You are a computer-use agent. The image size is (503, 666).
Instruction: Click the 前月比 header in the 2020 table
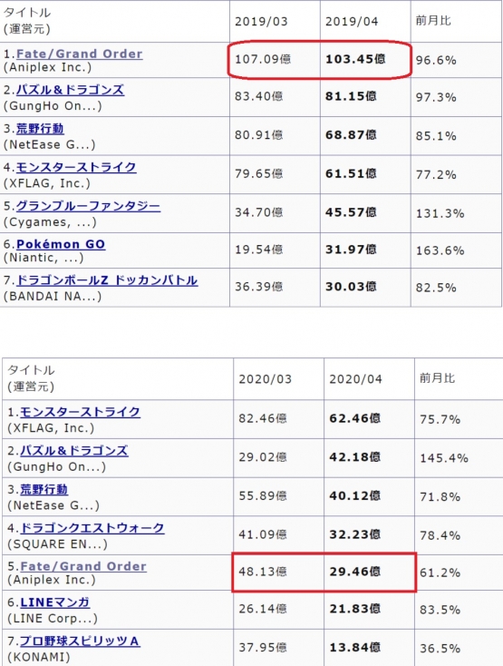tap(437, 378)
